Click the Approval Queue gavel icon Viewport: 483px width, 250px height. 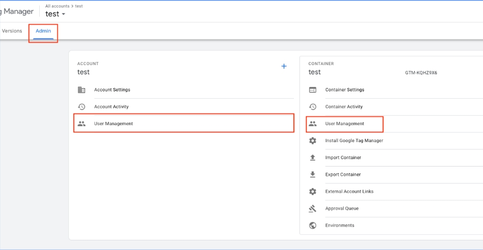[x=312, y=208]
